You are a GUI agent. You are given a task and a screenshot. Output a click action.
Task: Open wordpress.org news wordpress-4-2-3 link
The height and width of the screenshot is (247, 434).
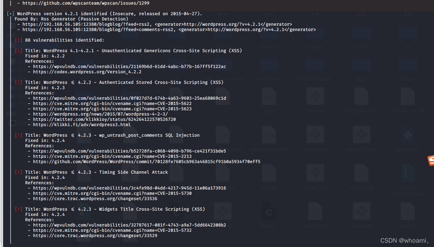(x=100, y=114)
